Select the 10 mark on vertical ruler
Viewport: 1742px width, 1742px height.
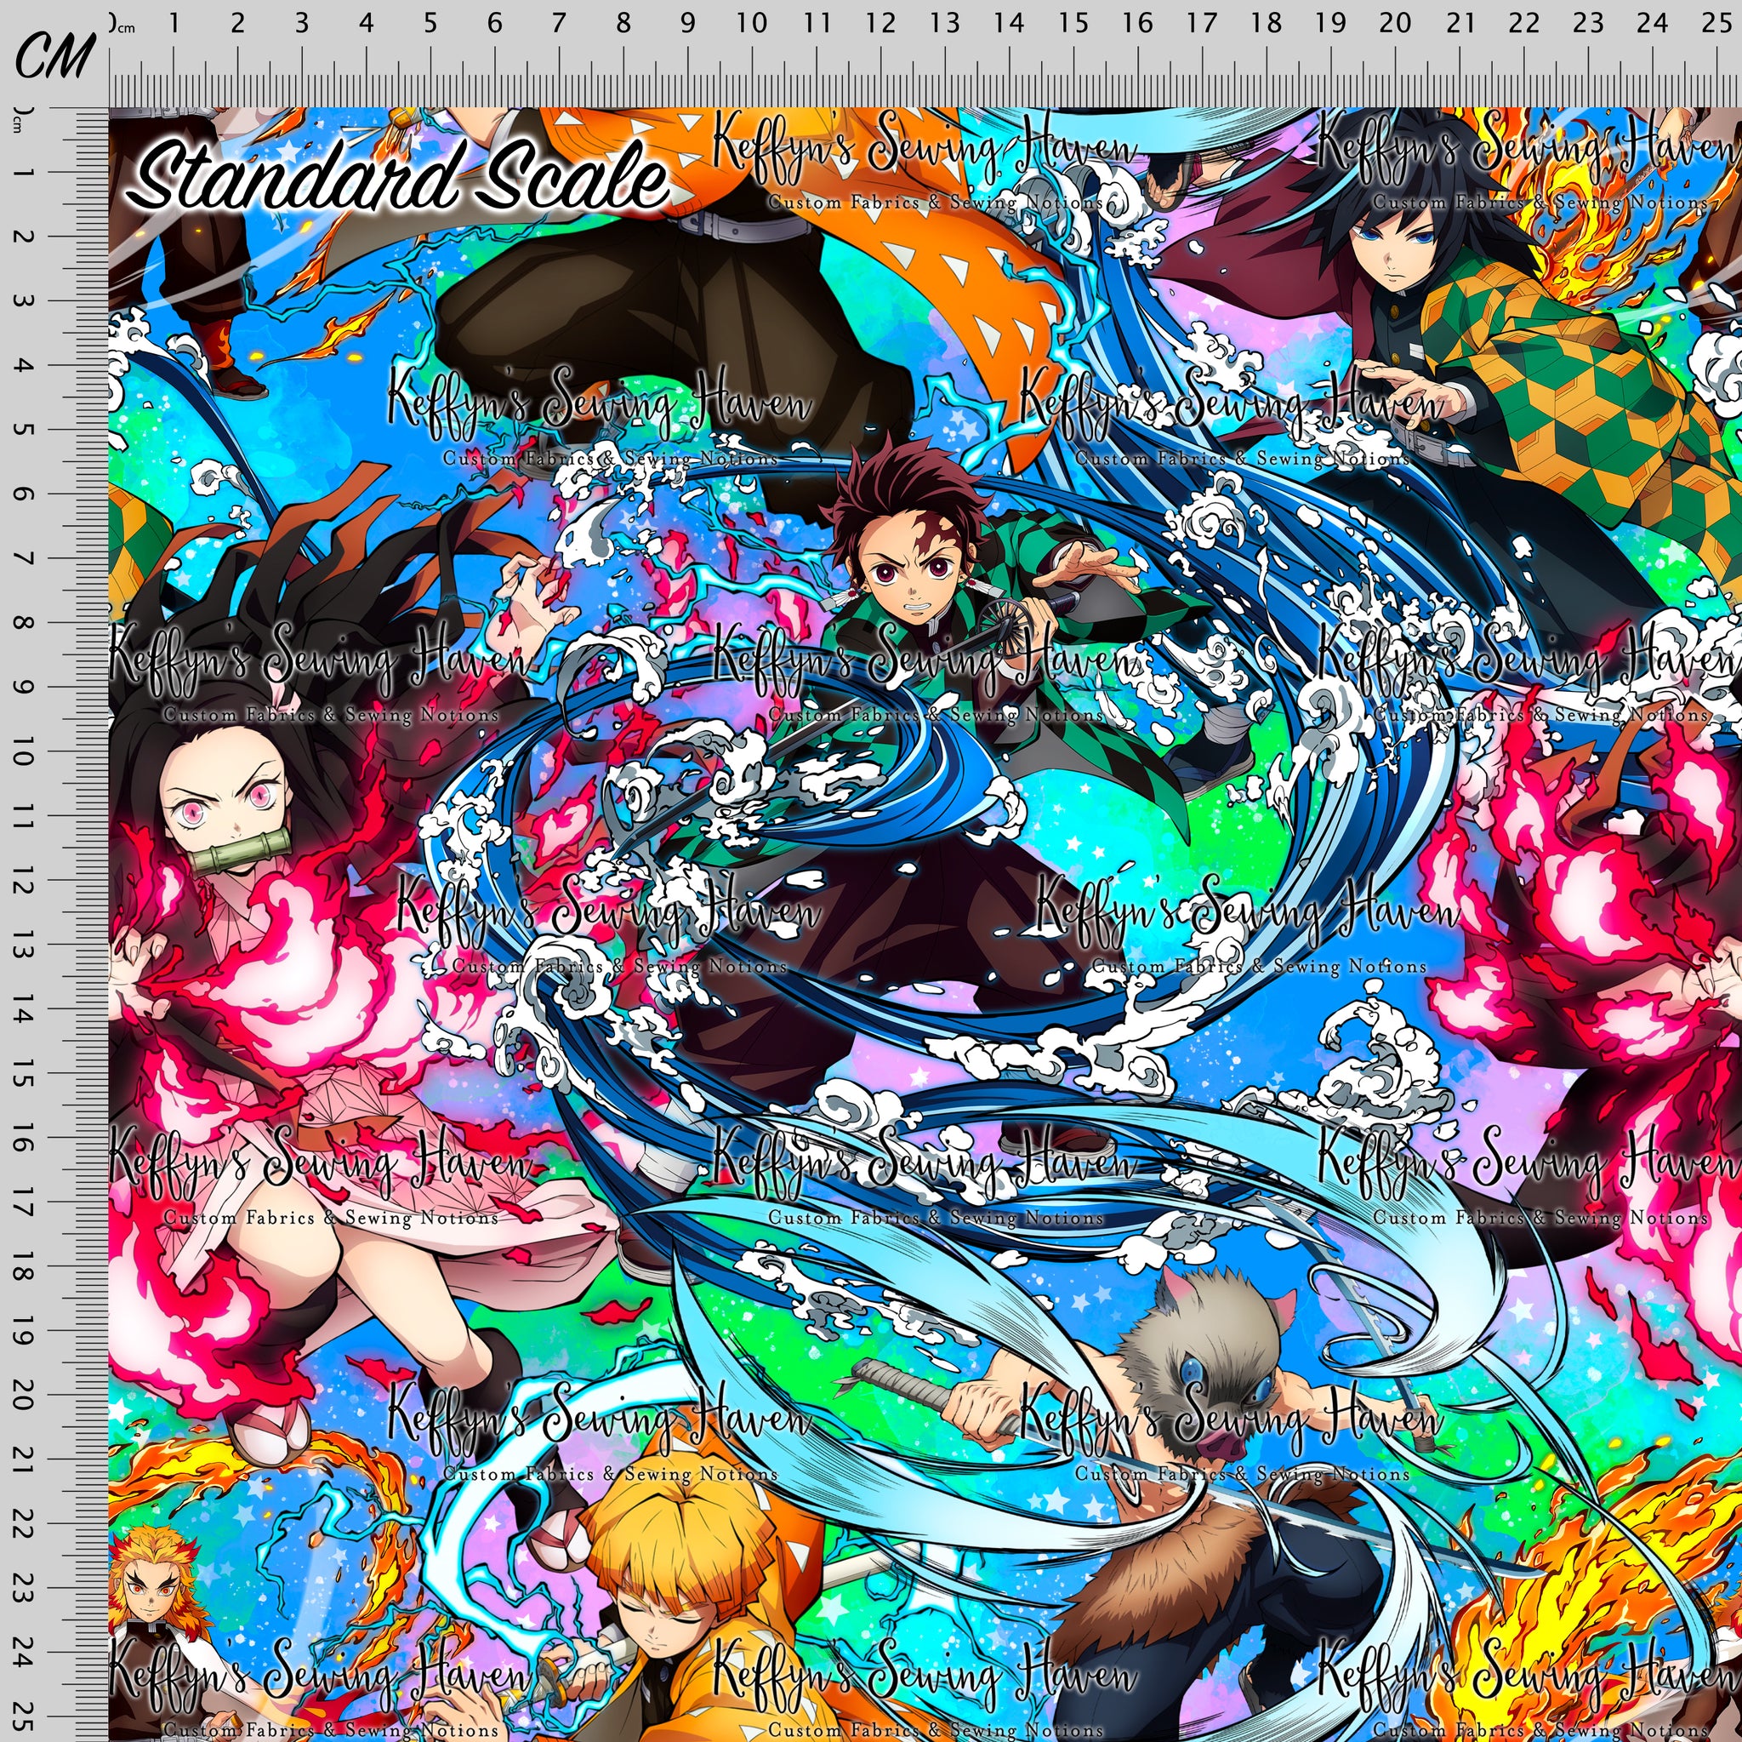23,751
